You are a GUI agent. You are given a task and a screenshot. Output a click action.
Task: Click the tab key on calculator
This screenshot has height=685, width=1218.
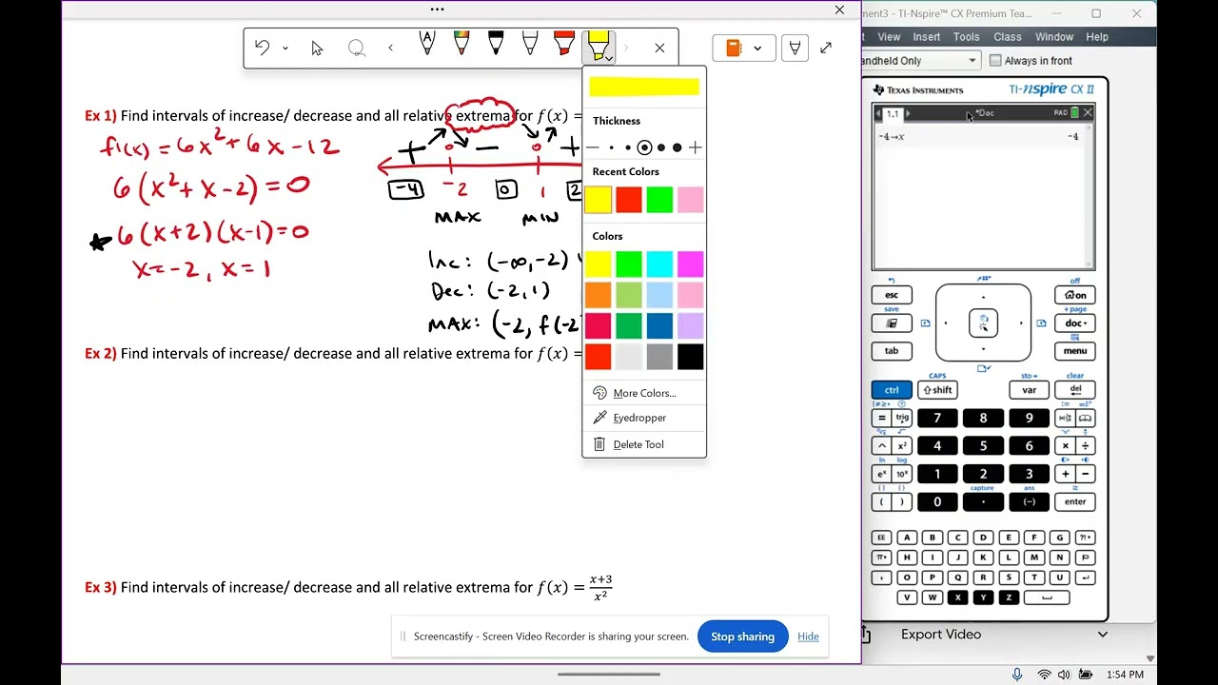tap(892, 351)
